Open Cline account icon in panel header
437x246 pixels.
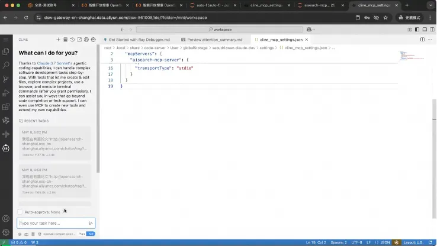point(86,40)
